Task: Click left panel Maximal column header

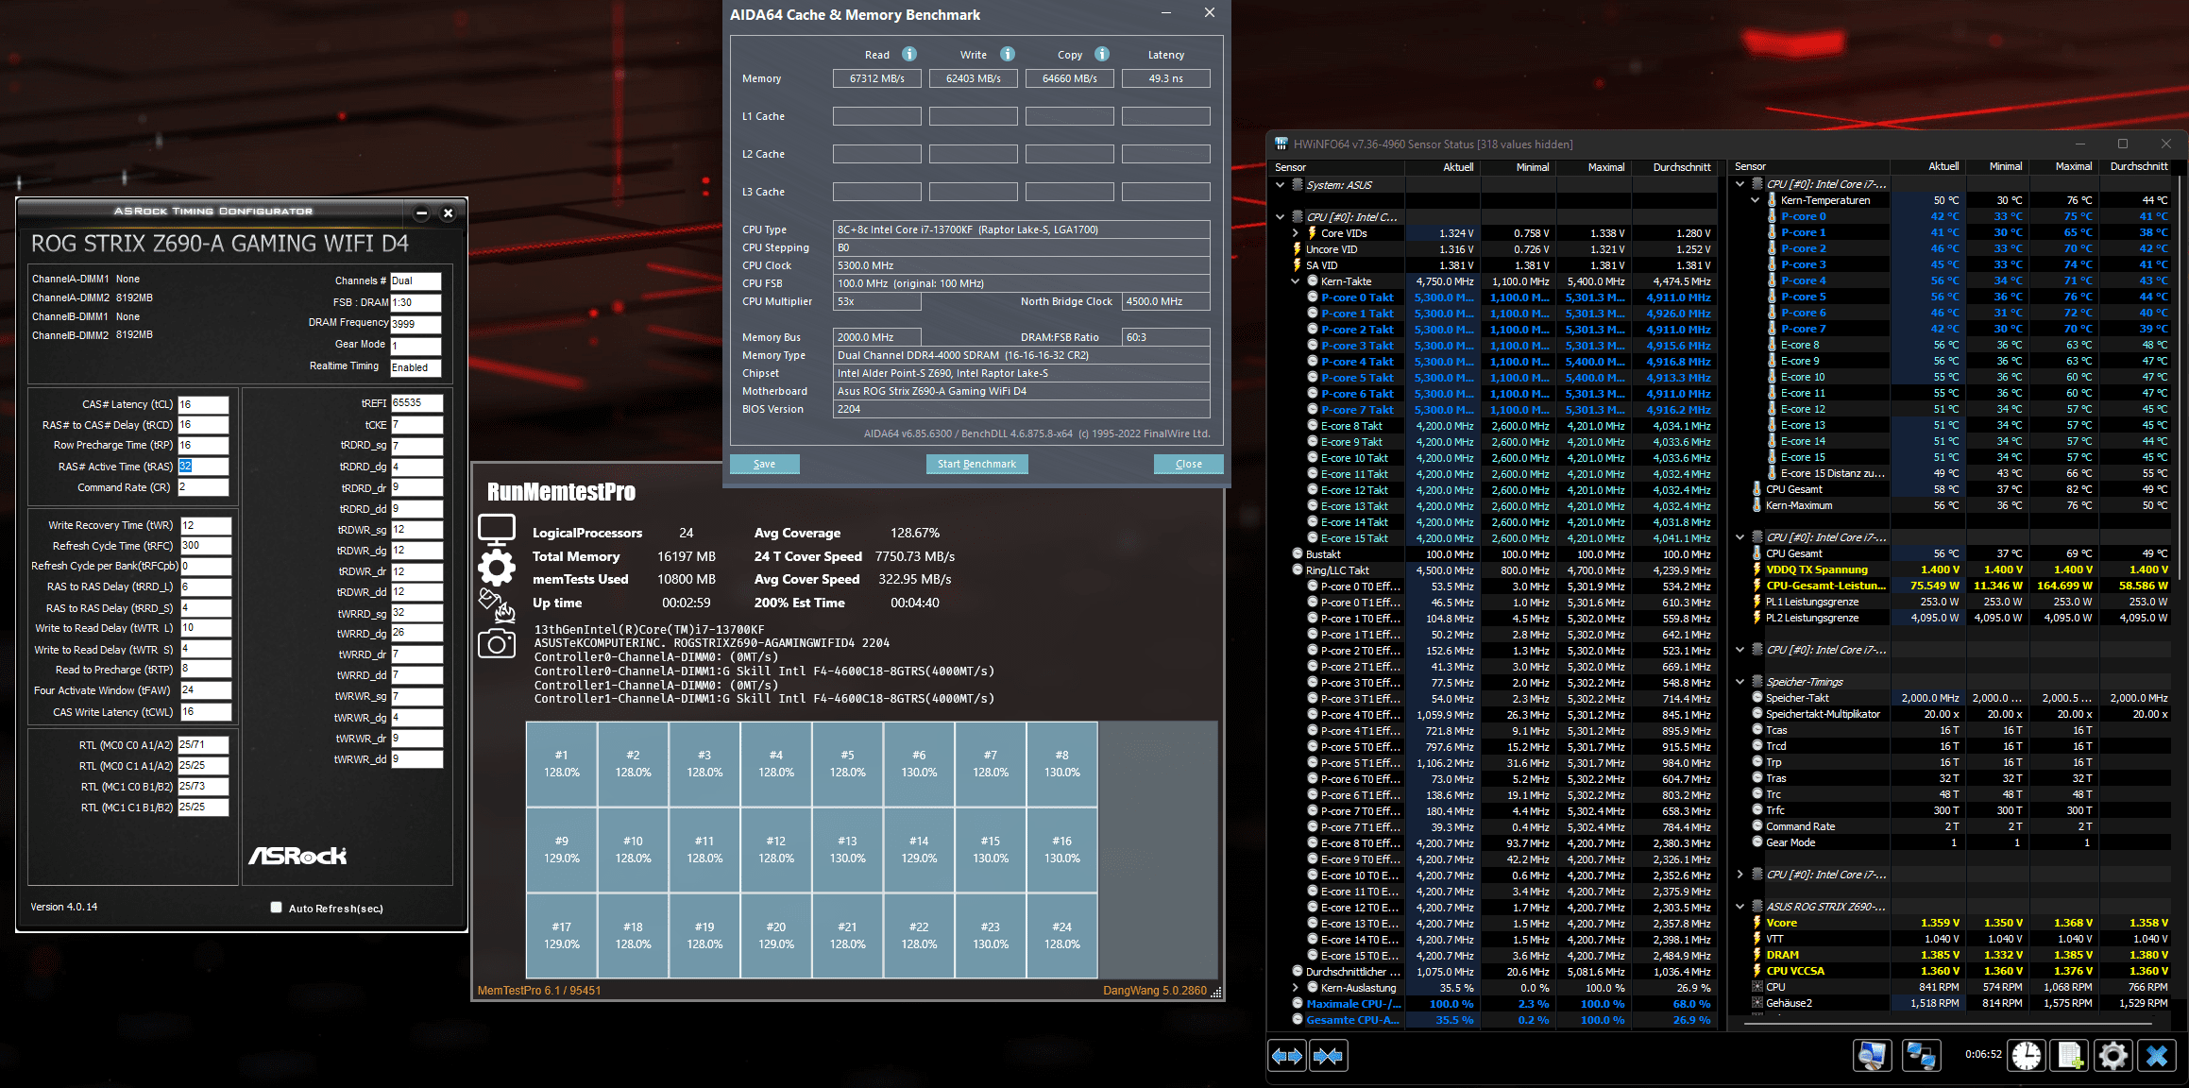Action: (x=1593, y=167)
